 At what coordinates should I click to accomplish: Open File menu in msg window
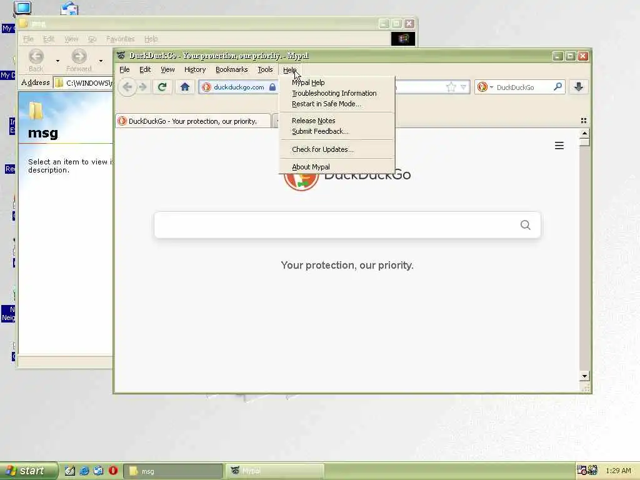coord(28,39)
